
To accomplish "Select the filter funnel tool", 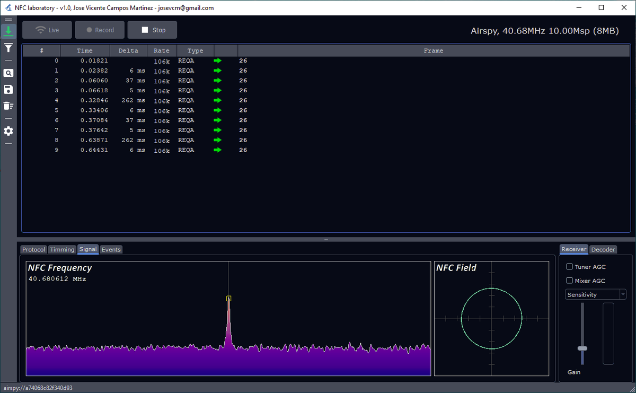I will (x=8, y=48).
